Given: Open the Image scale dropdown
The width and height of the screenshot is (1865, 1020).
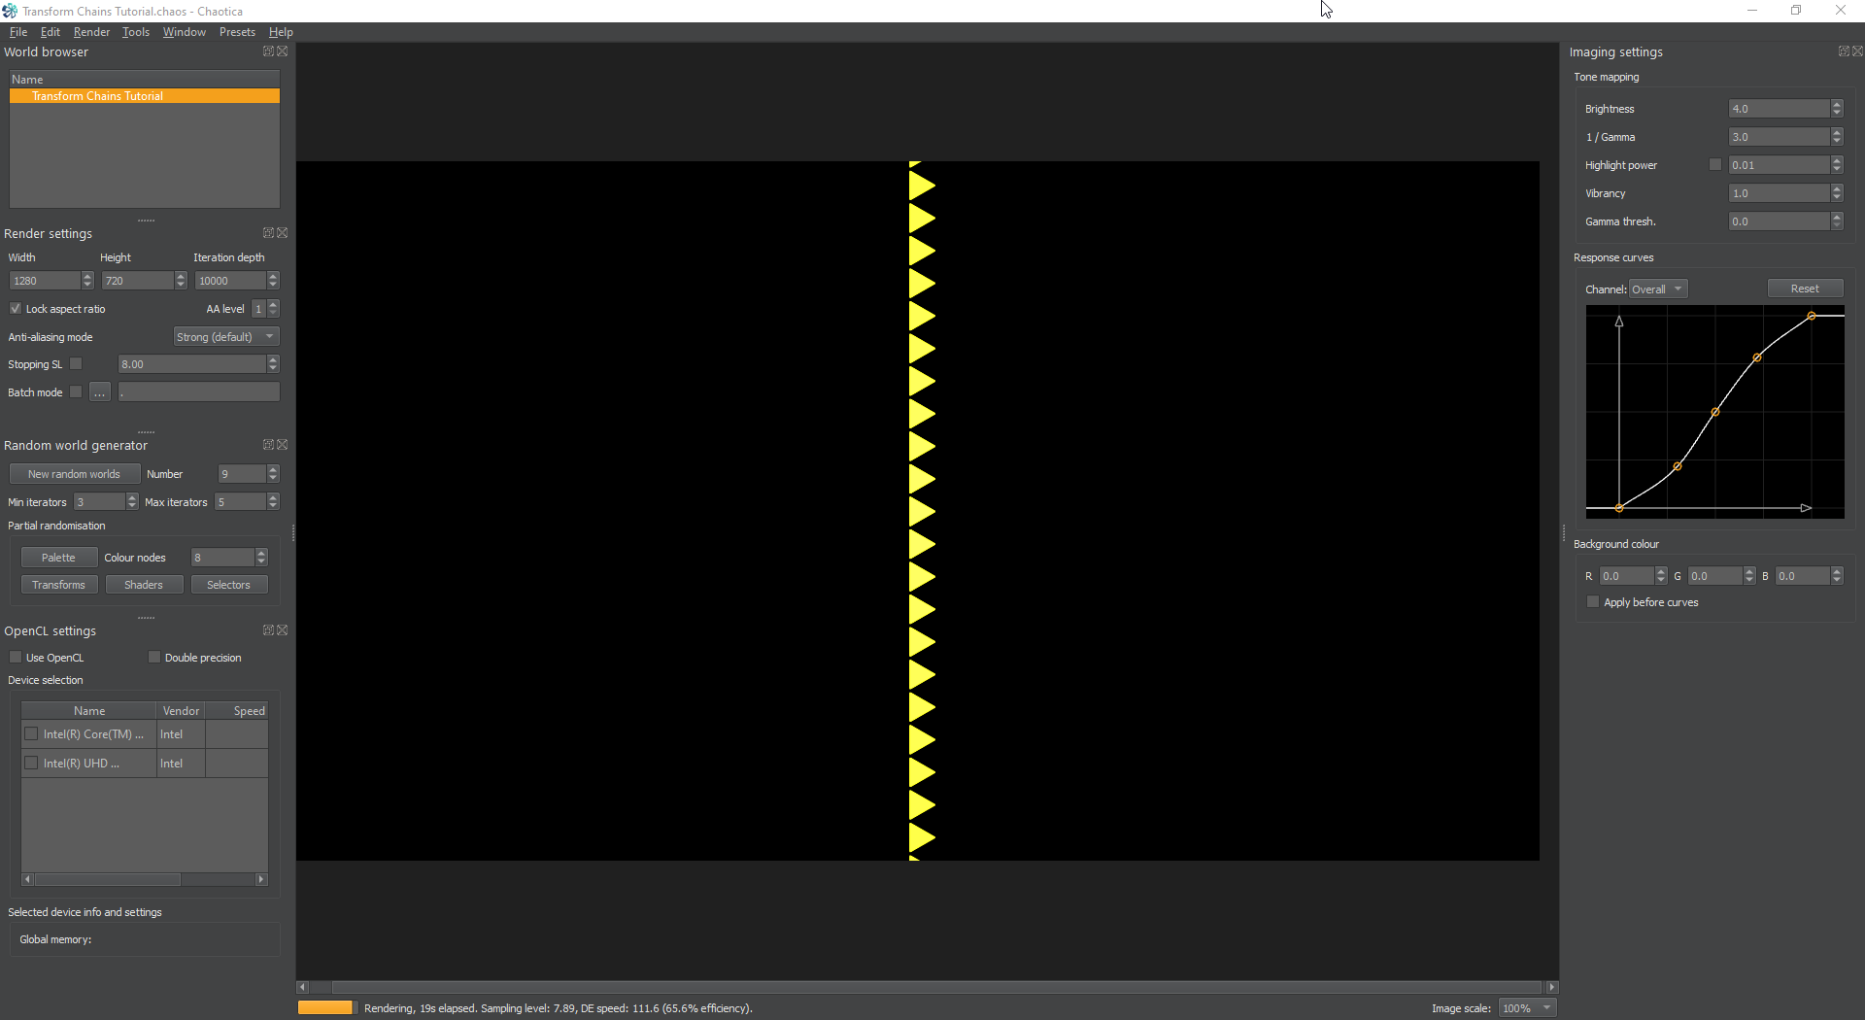Looking at the screenshot, I should 1527,1008.
